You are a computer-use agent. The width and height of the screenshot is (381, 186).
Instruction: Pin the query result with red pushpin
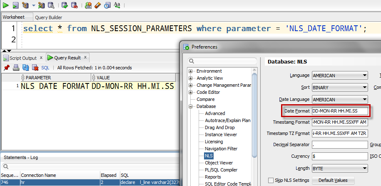(x=7, y=68)
